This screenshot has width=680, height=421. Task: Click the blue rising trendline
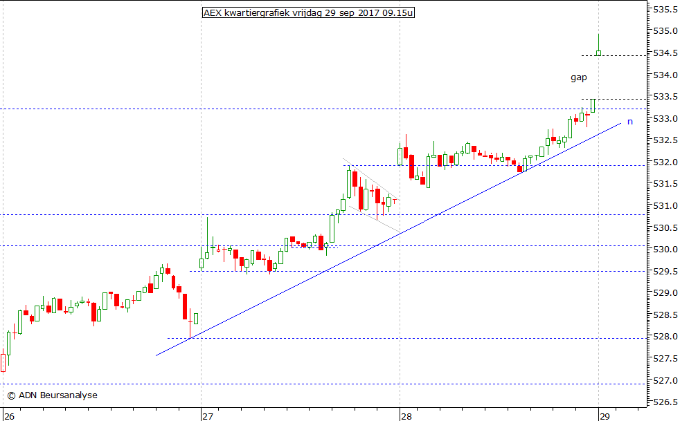tap(388, 239)
